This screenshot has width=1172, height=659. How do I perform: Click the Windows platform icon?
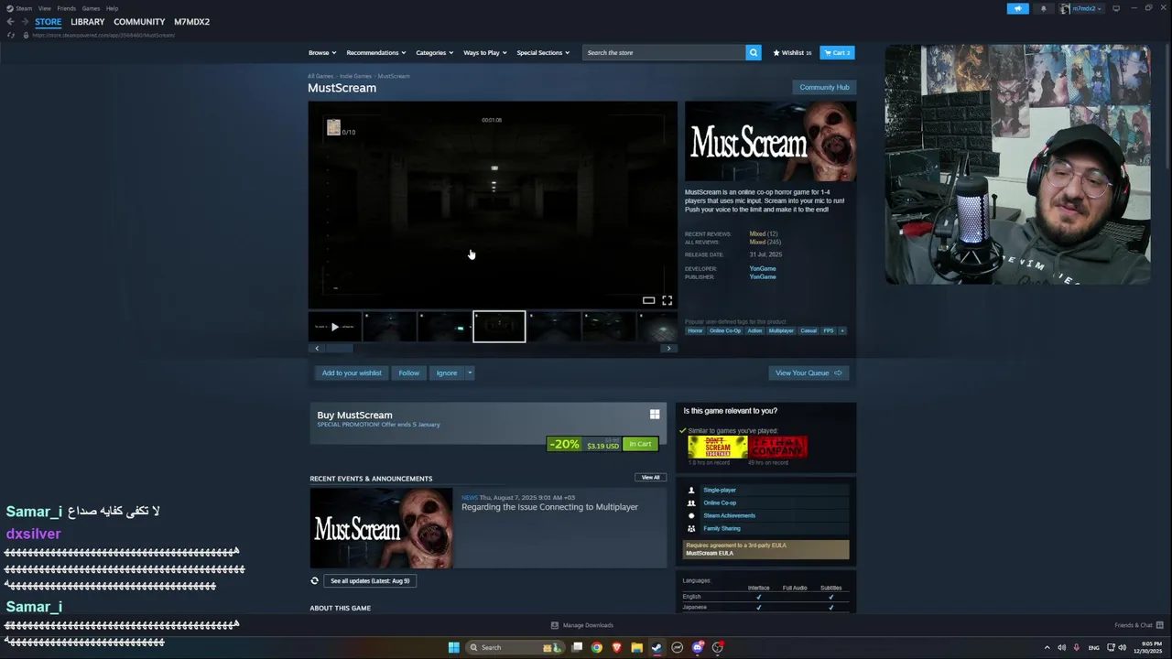(655, 415)
